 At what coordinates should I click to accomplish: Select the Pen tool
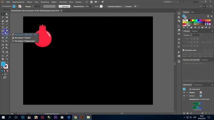3,21
